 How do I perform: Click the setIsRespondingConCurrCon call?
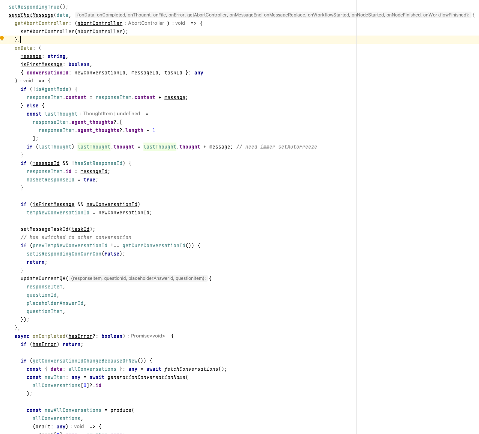pyautogui.click(x=64, y=254)
